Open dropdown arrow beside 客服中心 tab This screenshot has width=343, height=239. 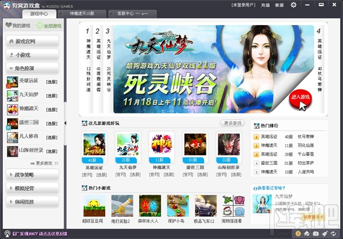(x=111, y=14)
